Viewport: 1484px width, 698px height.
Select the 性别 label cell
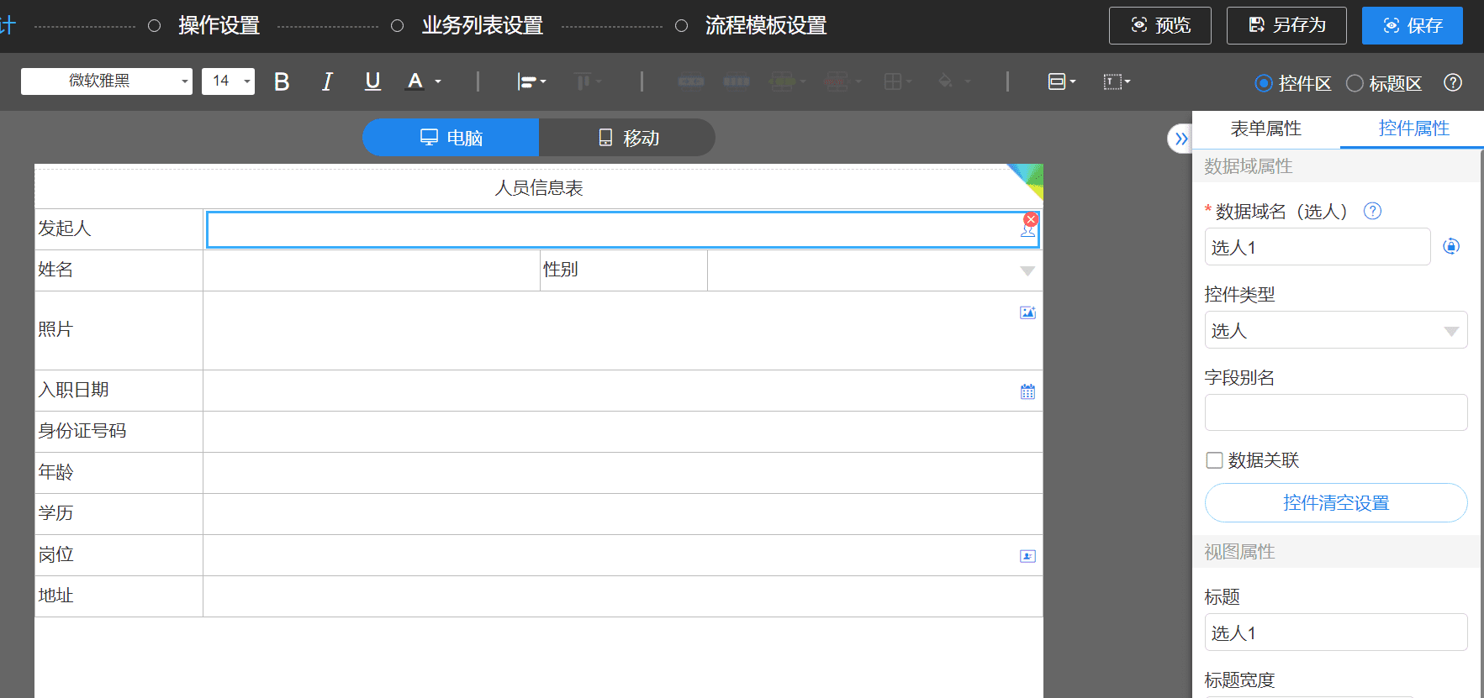tap(624, 270)
